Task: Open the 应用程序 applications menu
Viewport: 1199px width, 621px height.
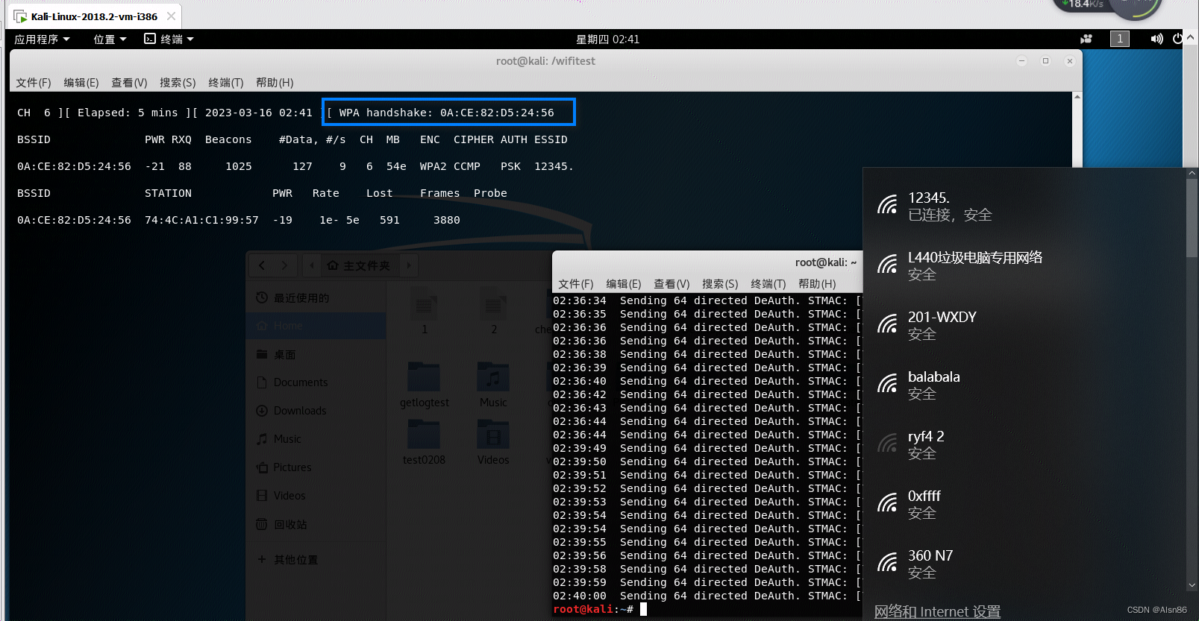Action: (43, 39)
